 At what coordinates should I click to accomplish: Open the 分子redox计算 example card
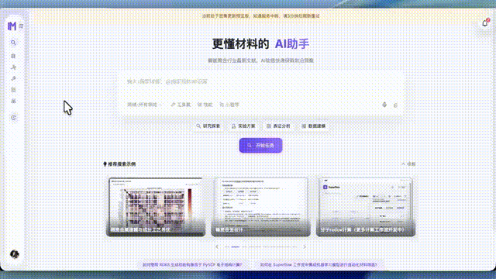point(366,207)
